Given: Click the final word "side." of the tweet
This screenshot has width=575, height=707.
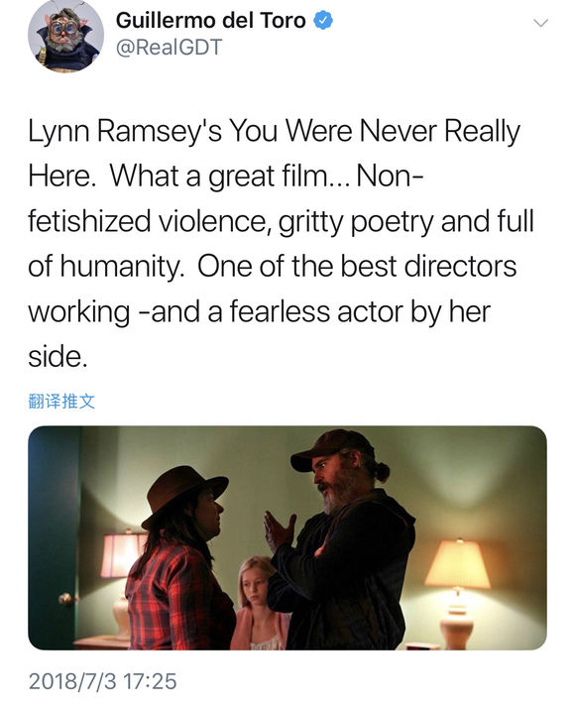Looking at the screenshot, I should pyautogui.click(x=57, y=357).
